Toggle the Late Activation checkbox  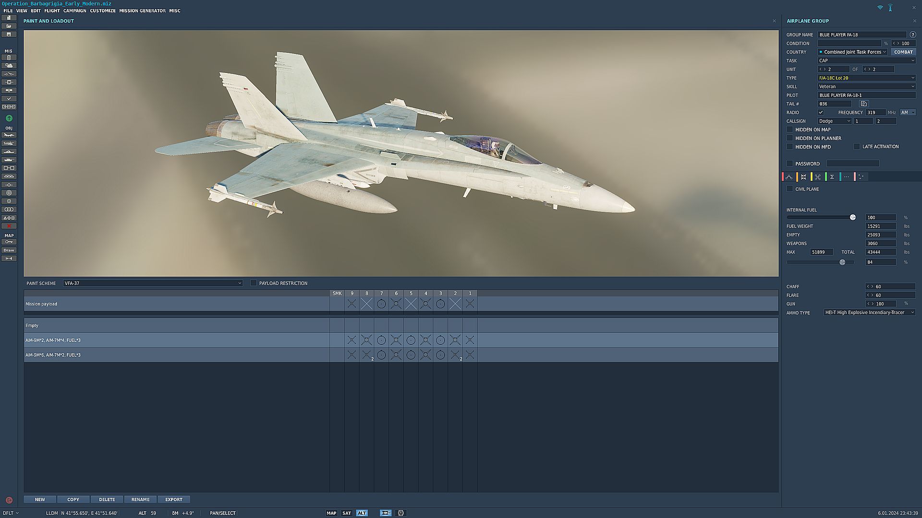[x=857, y=147]
